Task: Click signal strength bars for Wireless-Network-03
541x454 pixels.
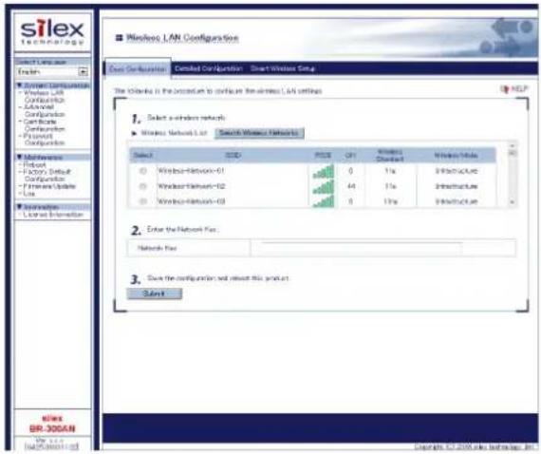Action: pyautogui.click(x=323, y=201)
